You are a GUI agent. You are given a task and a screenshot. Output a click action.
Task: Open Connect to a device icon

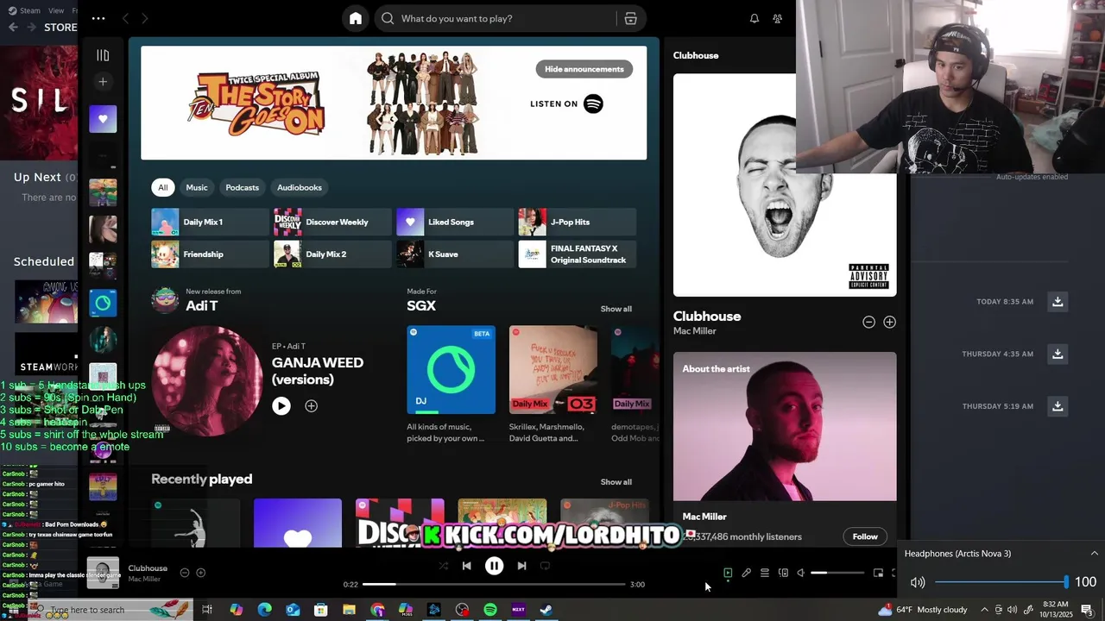(783, 573)
